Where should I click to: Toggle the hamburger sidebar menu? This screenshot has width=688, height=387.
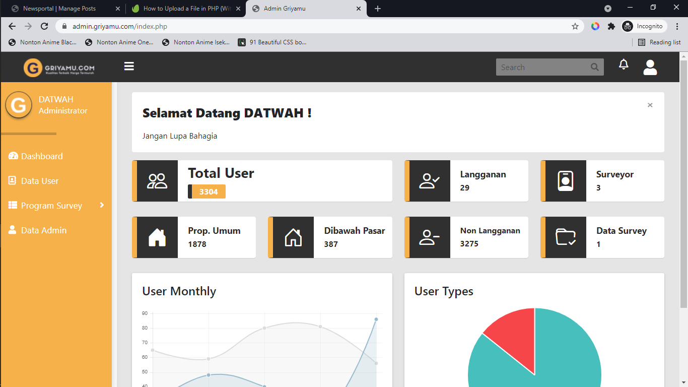point(129,67)
